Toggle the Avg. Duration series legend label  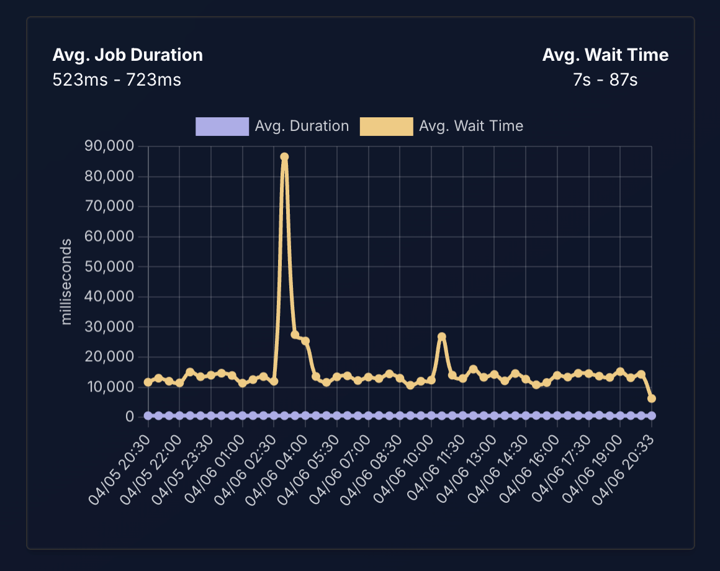pos(302,127)
